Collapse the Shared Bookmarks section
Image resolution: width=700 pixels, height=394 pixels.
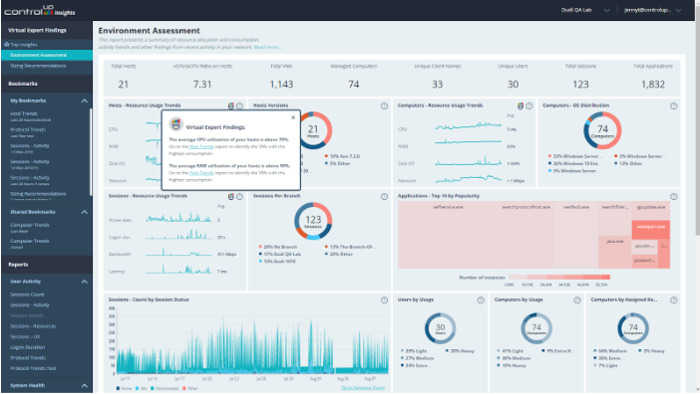(85, 212)
